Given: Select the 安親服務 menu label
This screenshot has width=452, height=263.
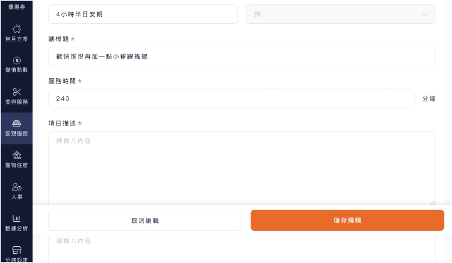Looking at the screenshot, I should pos(17,133).
